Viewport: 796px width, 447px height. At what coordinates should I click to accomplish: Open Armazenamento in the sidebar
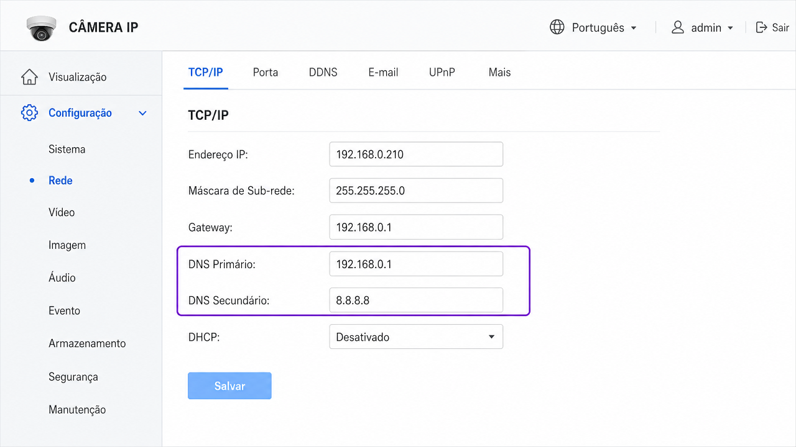pos(87,343)
